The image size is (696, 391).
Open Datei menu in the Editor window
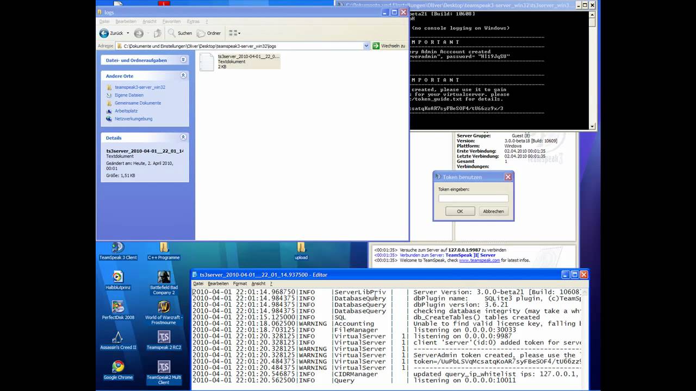[198, 283]
